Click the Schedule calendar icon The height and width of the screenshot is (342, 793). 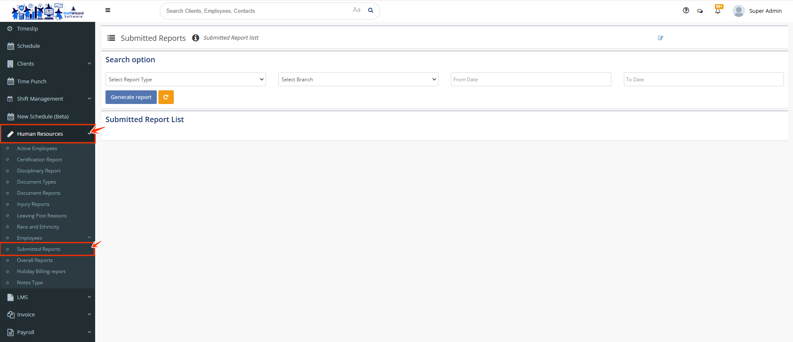[11, 46]
